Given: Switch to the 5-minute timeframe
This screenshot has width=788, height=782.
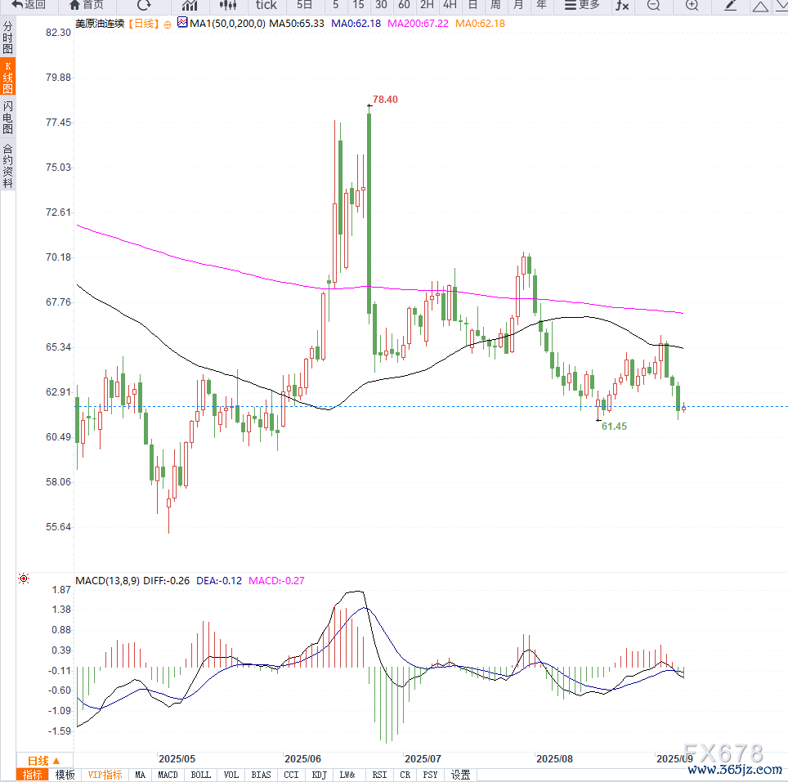Looking at the screenshot, I should 336,5.
